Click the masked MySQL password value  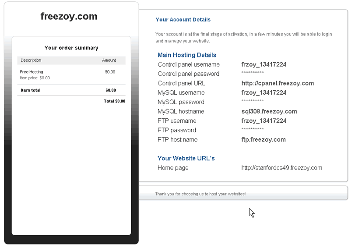pos(253,102)
